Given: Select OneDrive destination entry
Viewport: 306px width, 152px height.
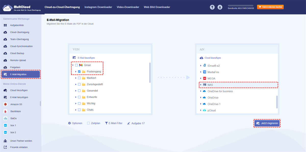Looking at the screenshot, I should coord(213,98).
